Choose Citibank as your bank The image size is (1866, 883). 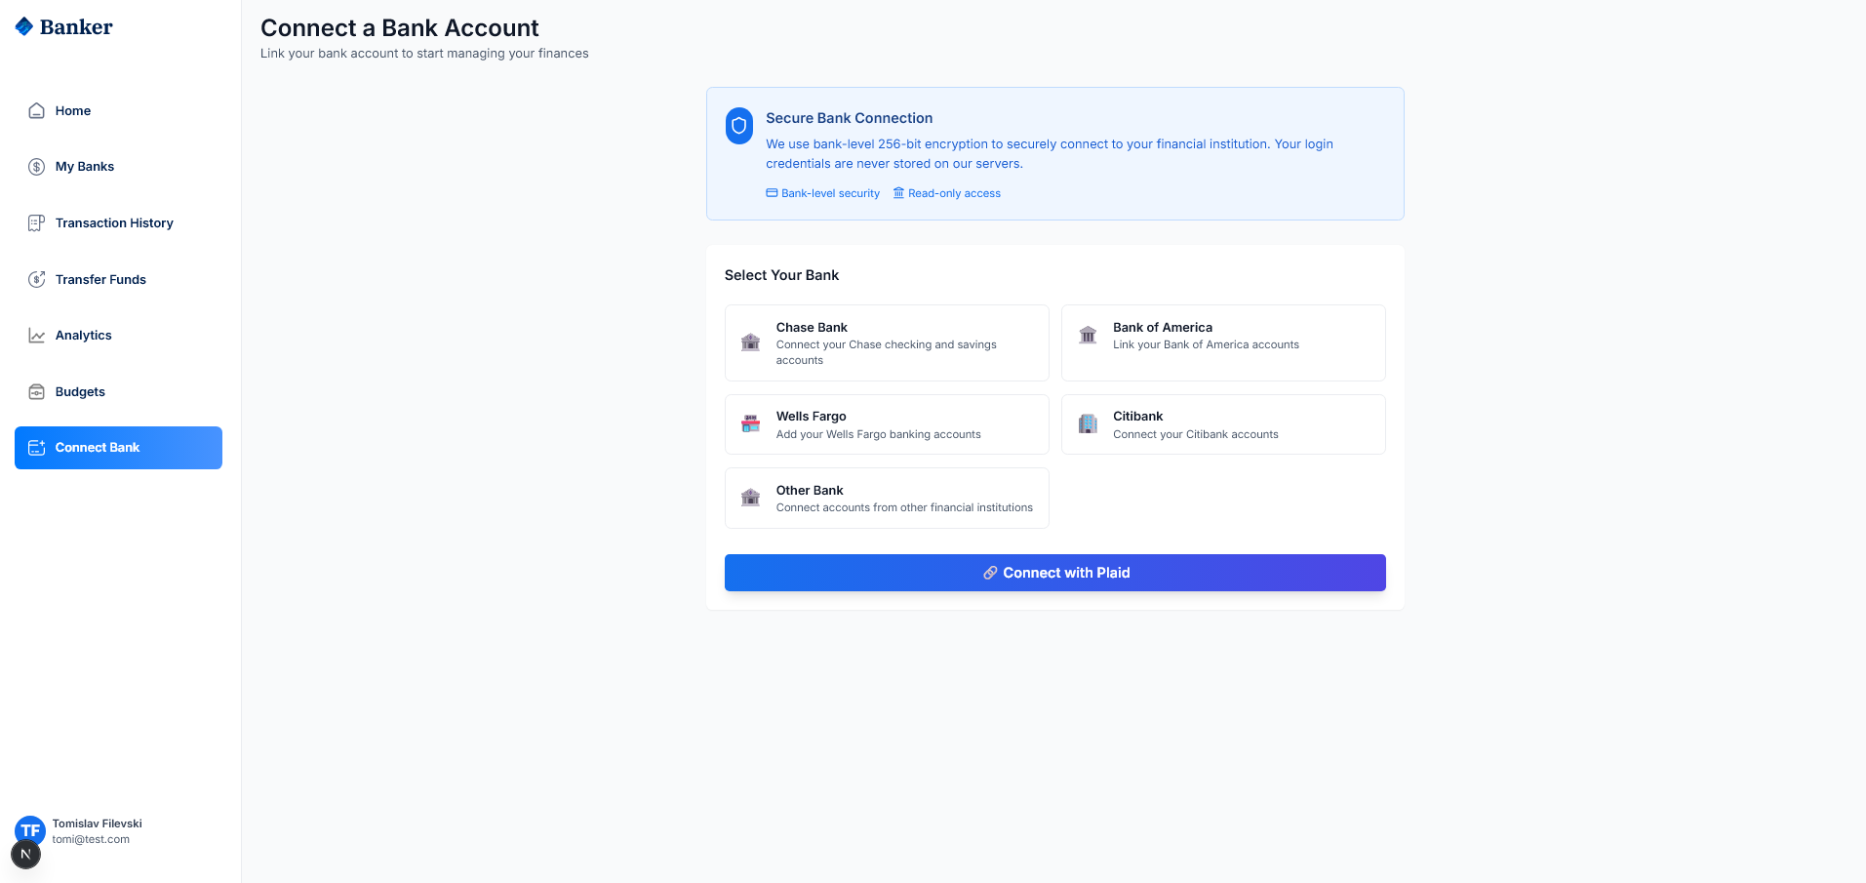coord(1222,424)
